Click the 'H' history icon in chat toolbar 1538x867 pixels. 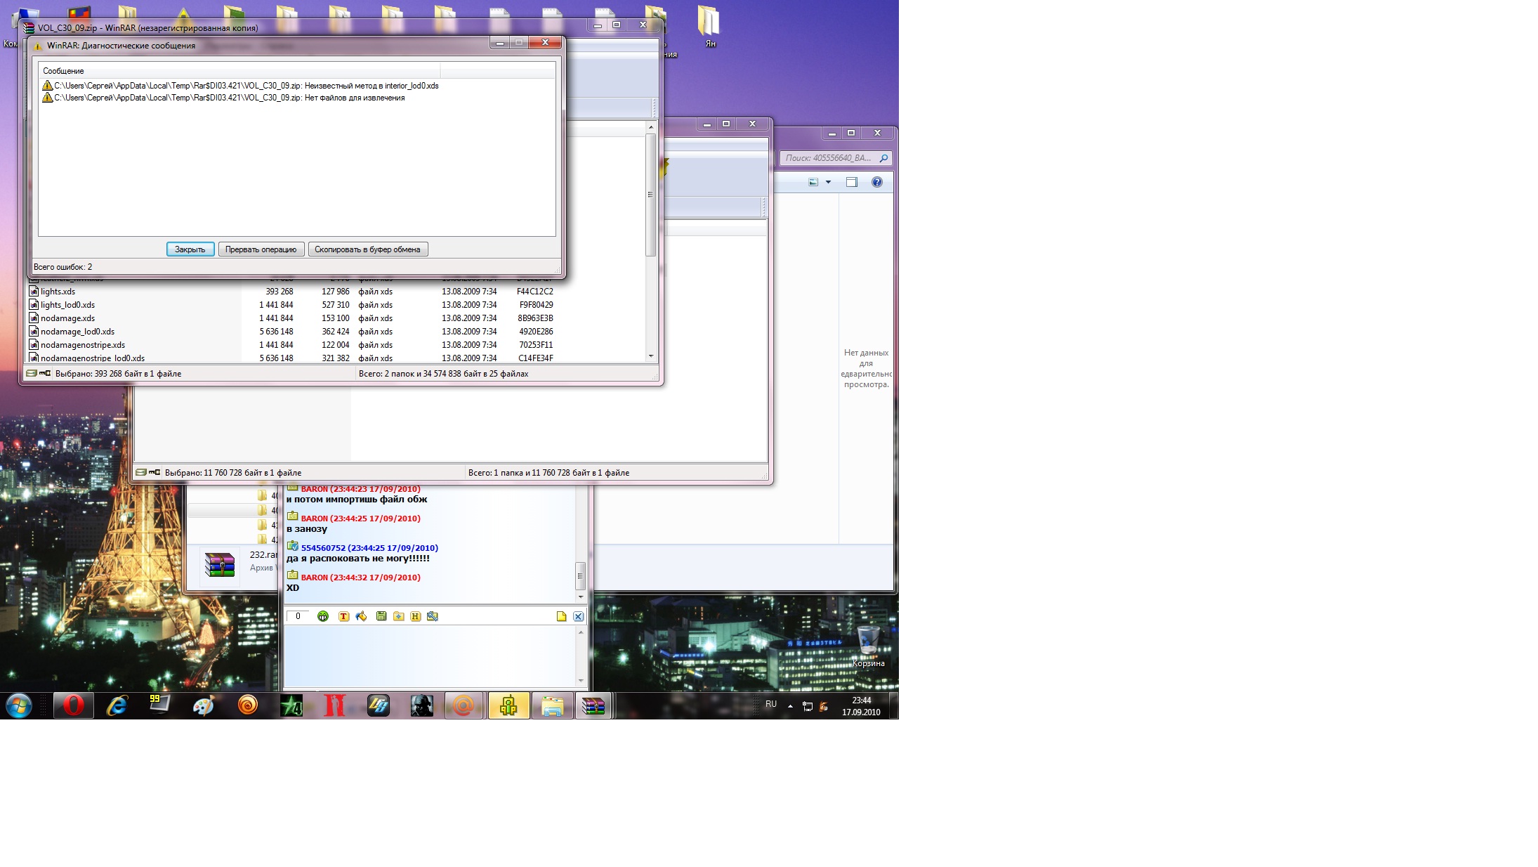(x=416, y=616)
